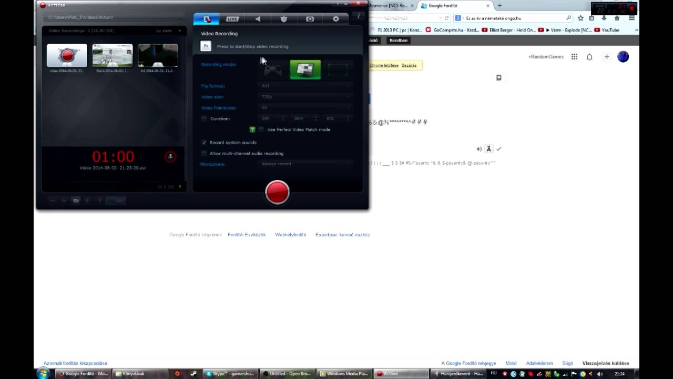Click the Ä special characters button
673x379 pixels.
489,149
